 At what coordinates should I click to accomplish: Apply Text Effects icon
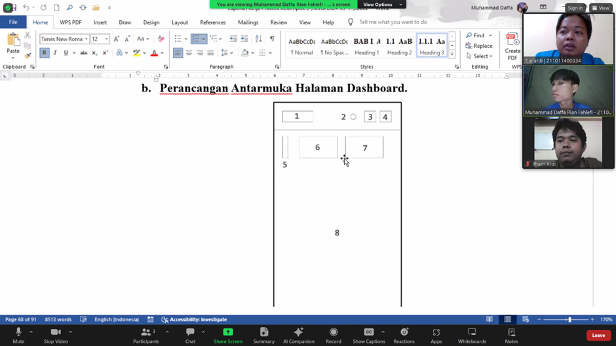(x=119, y=52)
